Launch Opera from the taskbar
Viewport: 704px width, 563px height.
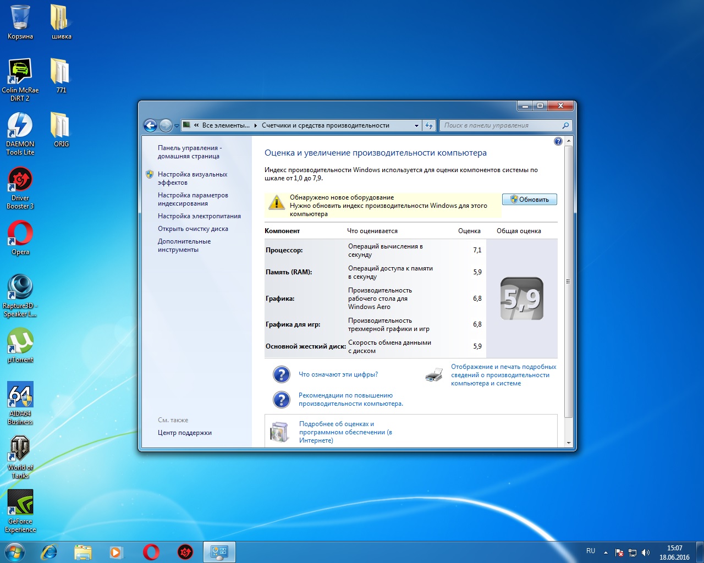coord(151,551)
